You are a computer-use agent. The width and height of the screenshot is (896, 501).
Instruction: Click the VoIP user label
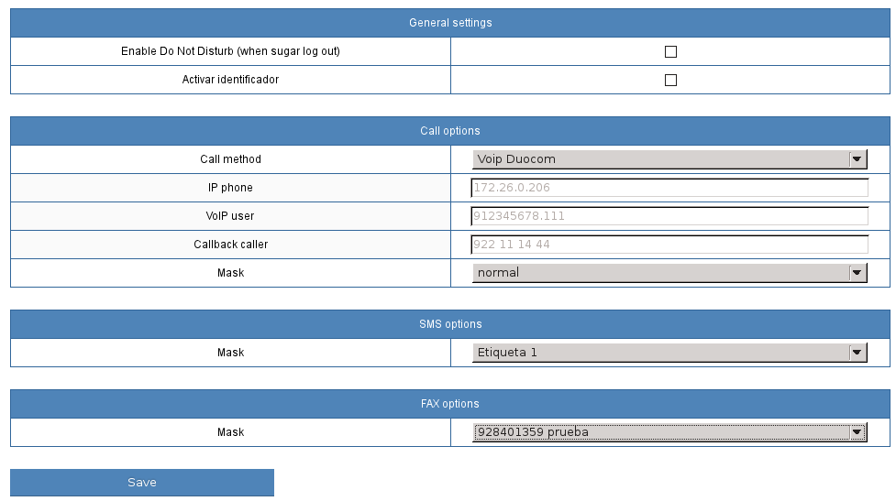coord(230,216)
